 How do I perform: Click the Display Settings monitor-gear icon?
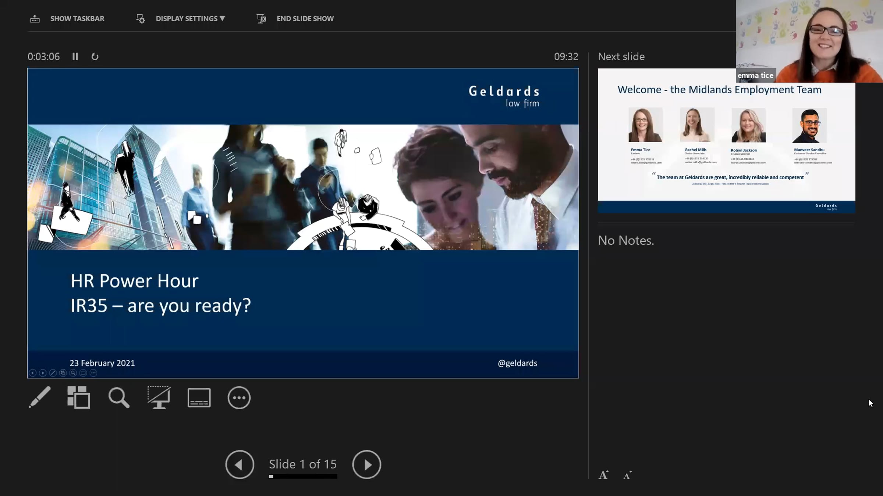point(140,19)
